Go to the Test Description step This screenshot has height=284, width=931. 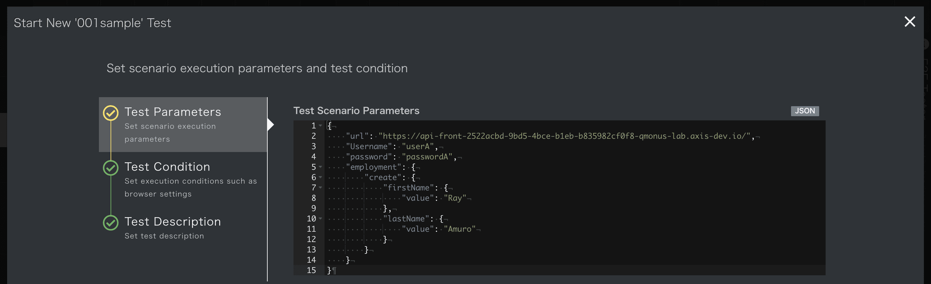click(183, 228)
